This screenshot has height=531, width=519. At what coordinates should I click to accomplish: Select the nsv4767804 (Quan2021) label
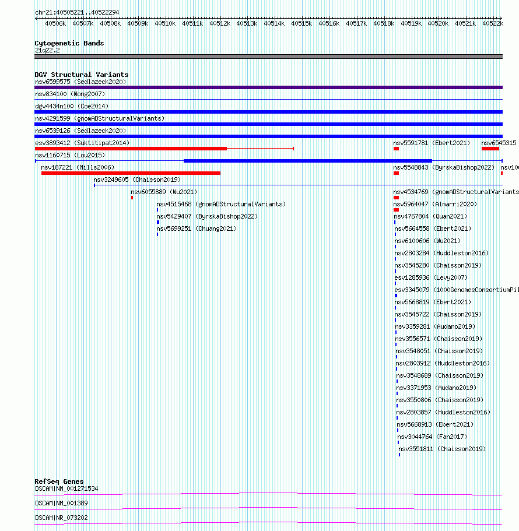click(430, 216)
